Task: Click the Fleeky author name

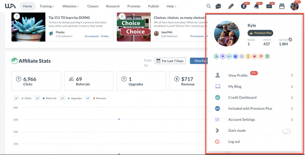Action: pyautogui.click(x=60, y=32)
